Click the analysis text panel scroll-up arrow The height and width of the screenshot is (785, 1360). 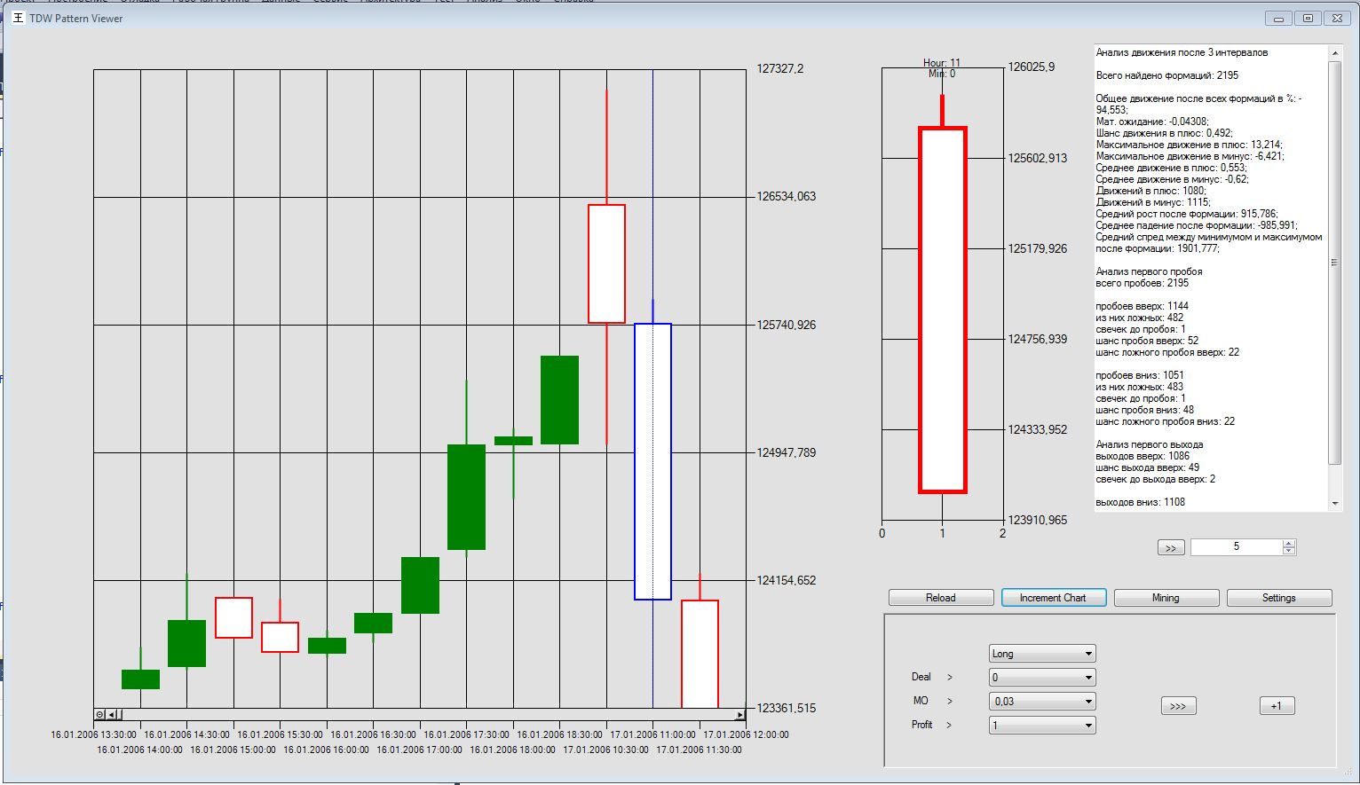[x=1335, y=53]
